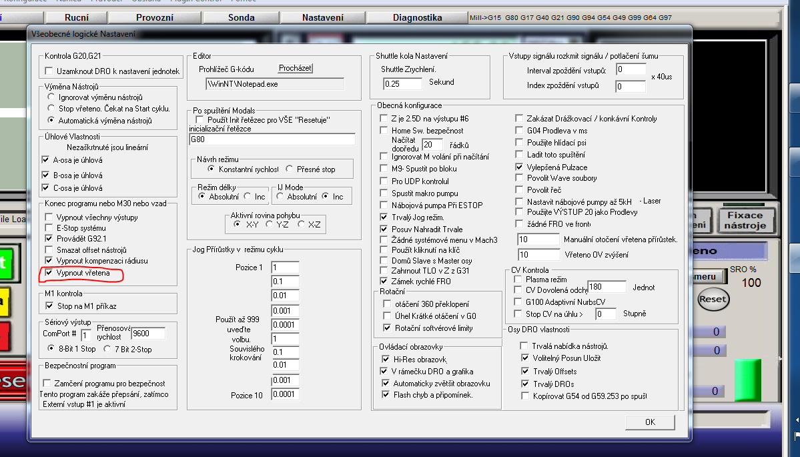Image resolution: width=800 pixels, height=457 pixels.
Task: Click the G80 initialization string field
Action: coord(272,139)
